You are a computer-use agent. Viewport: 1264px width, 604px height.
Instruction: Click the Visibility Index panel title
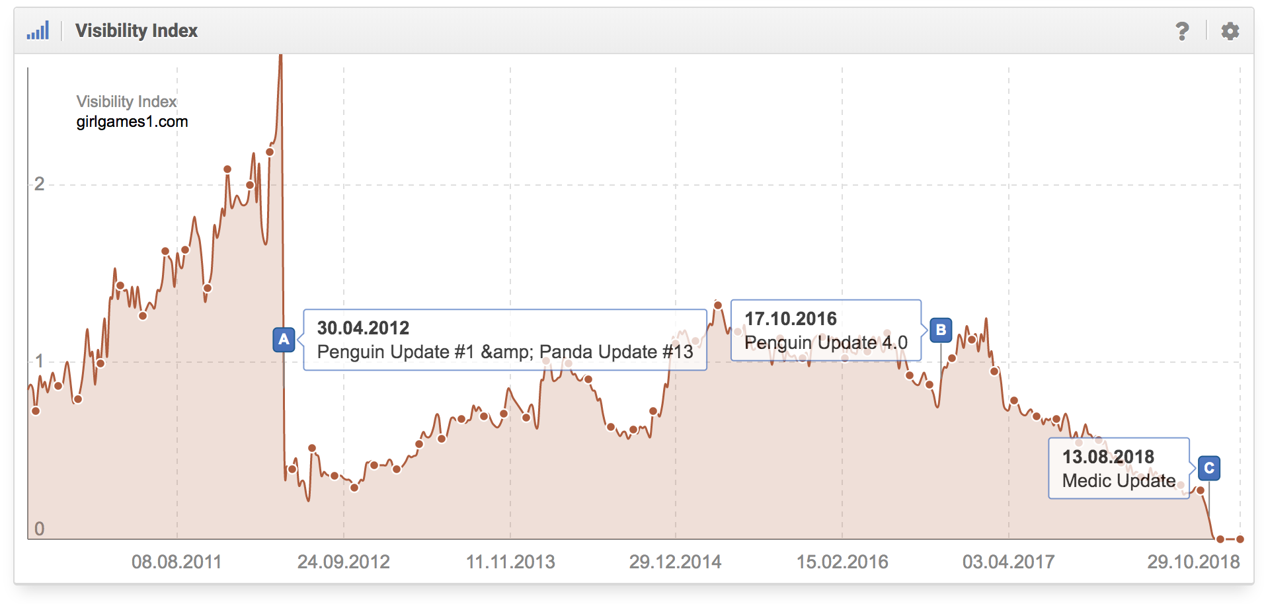tap(136, 30)
